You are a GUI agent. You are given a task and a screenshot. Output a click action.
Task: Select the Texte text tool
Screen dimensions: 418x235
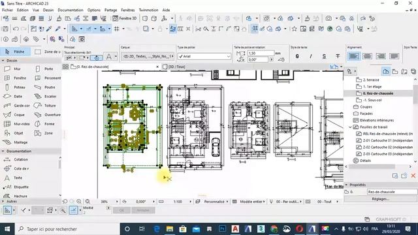(x=13, y=178)
